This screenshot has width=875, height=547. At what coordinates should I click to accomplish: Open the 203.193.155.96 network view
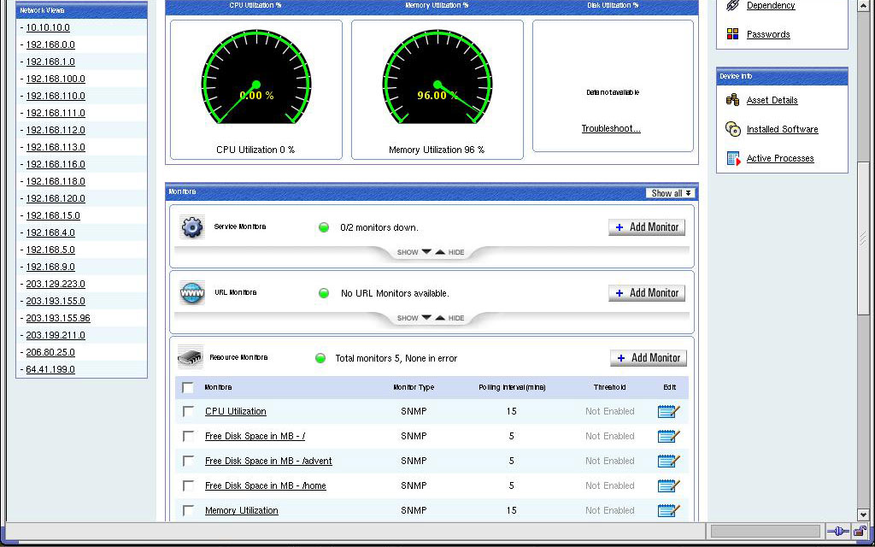[x=58, y=318]
